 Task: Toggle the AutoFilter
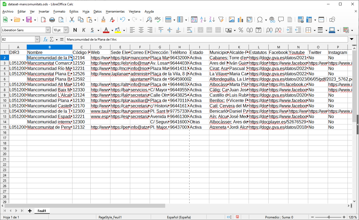pyautogui.click(x=221, y=19)
